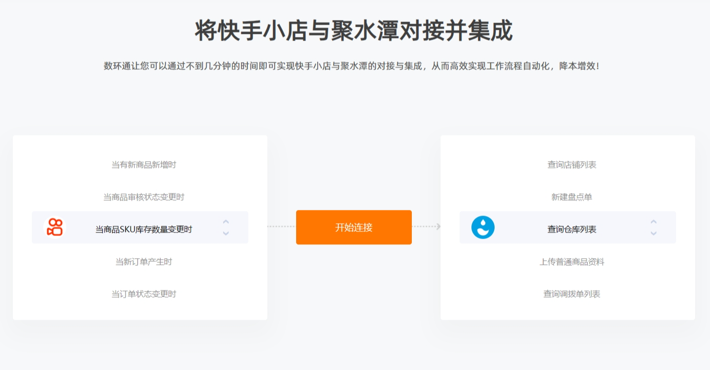
Task: Choose action 上传普通商品资料
Action: (x=572, y=262)
